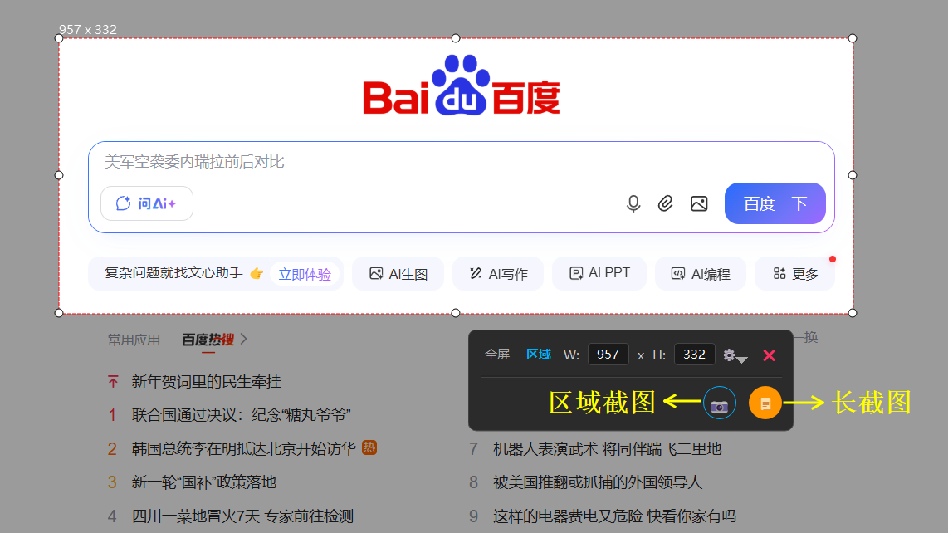This screenshot has width=948, height=533.
Task: Click the microphone voice search icon
Action: [x=633, y=203]
